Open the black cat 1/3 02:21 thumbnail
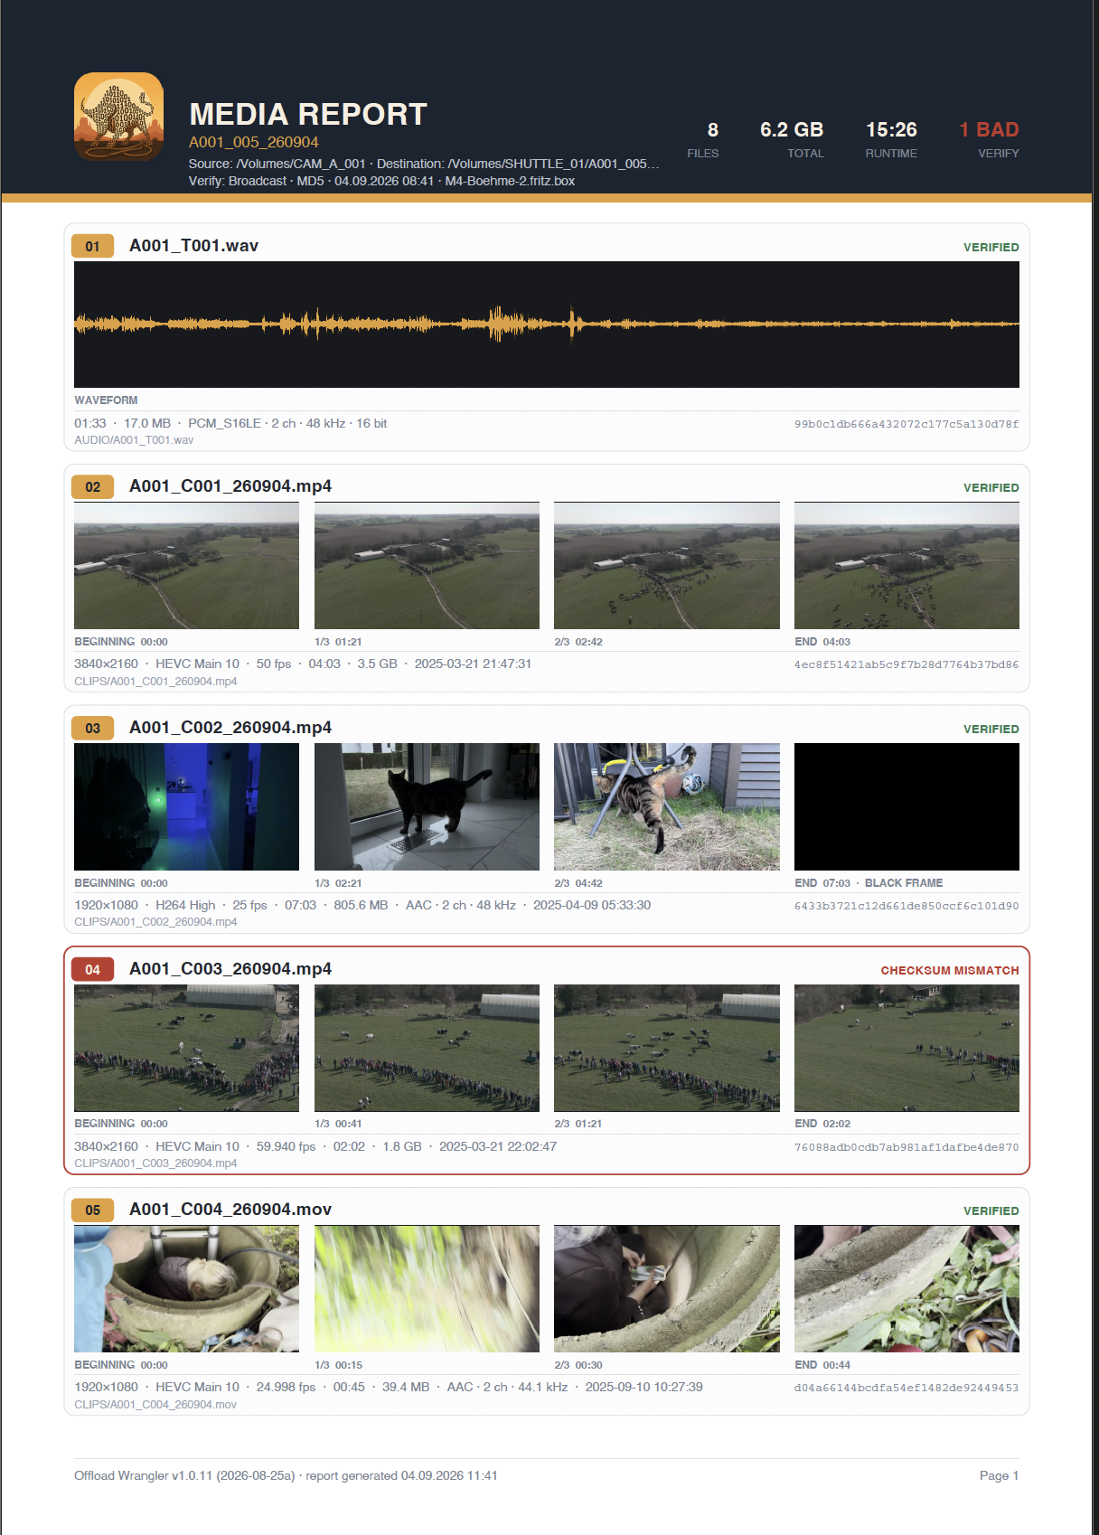This screenshot has width=1099, height=1535. 427,807
